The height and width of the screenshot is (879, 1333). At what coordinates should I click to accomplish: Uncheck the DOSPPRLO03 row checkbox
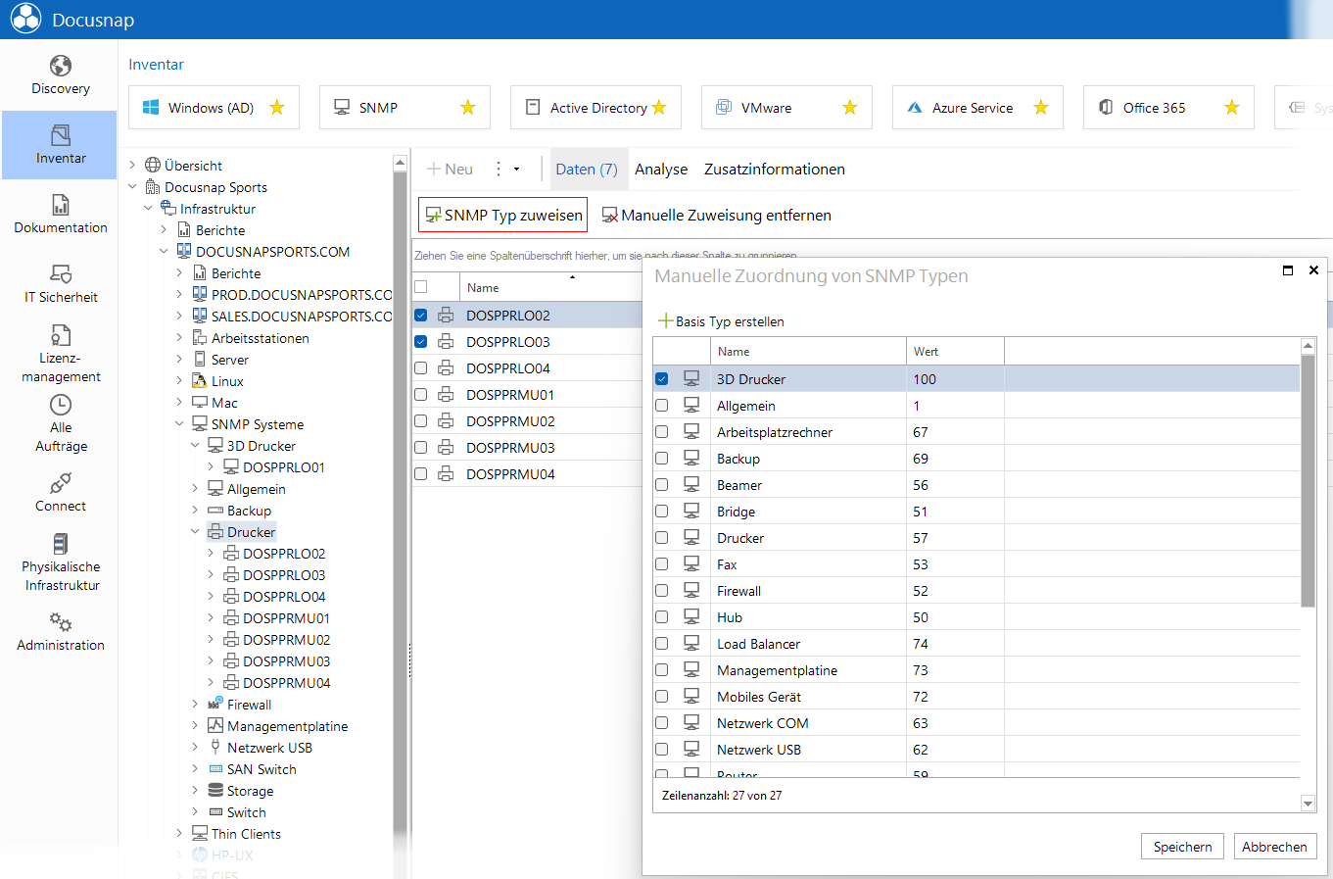click(421, 342)
